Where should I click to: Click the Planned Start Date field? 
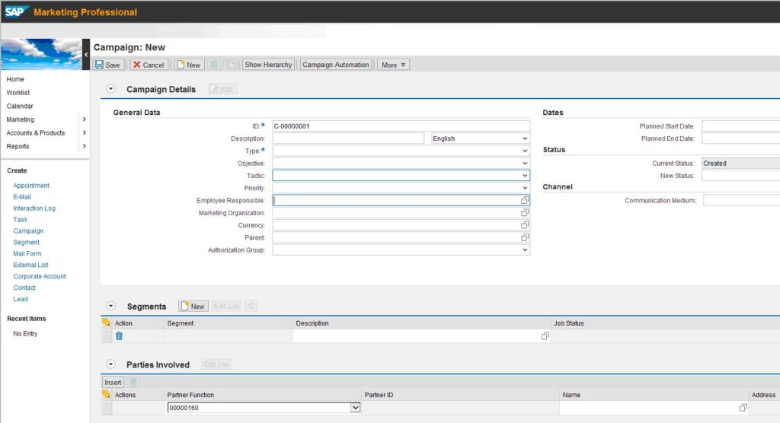tap(740, 126)
